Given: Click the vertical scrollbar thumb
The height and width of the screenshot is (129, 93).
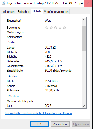Looking at the screenshot, I should (84, 38).
